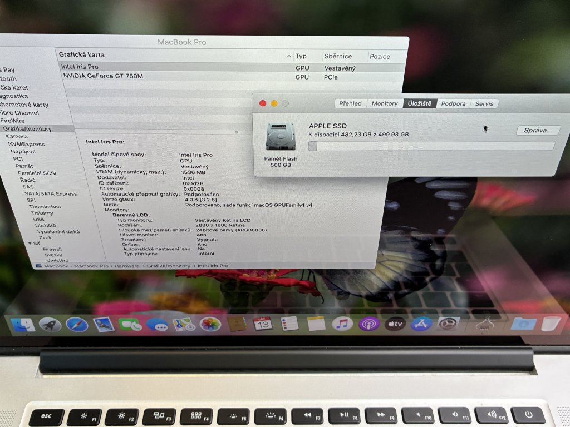The image size is (570, 427).
Task: Select Thunderbolt in sidebar
Action: (x=45, y=207)
